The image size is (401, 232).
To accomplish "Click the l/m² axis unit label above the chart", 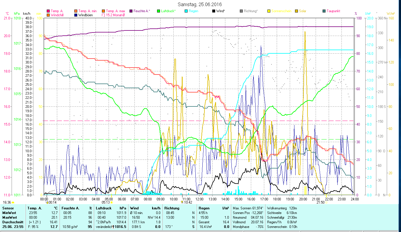I will coord(368,14).
